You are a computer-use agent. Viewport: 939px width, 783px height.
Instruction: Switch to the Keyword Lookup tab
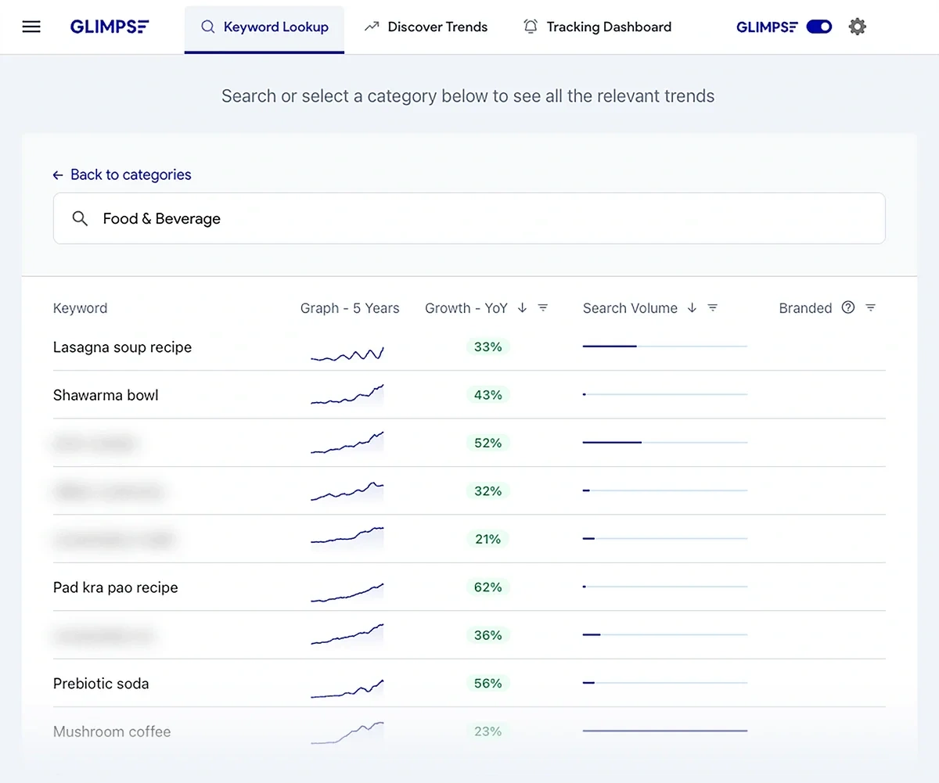click(264, 26)
